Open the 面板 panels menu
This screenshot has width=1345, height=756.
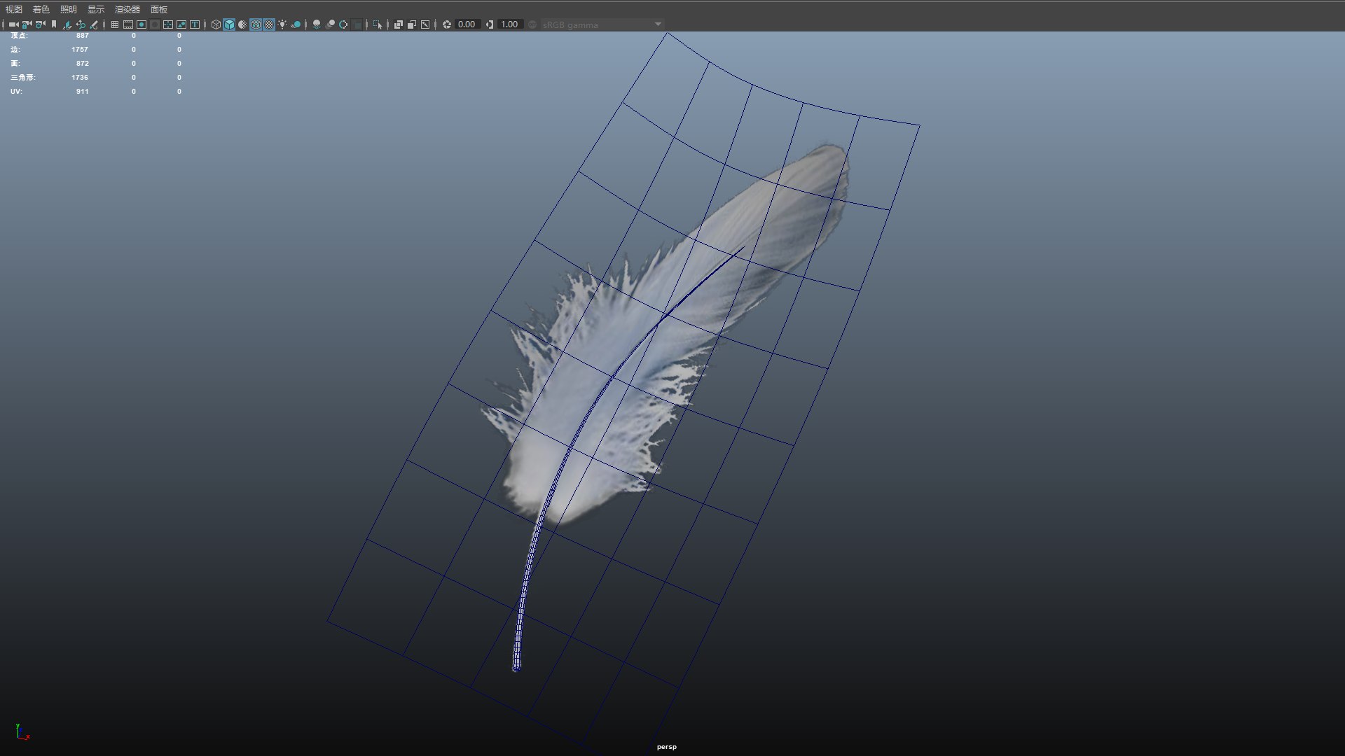pos(159,9)
